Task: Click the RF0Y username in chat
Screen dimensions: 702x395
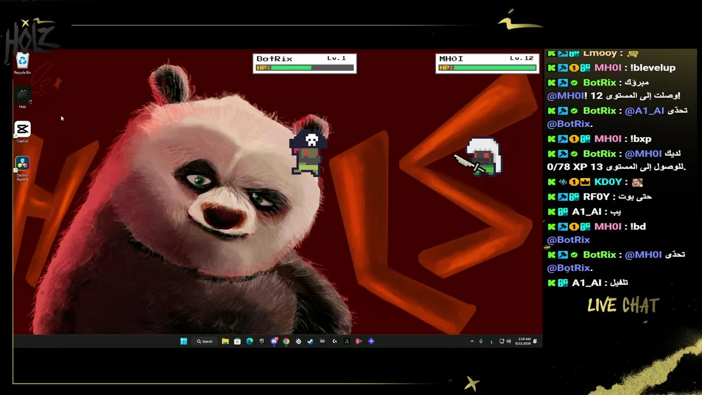Action: tap(597, 196)
